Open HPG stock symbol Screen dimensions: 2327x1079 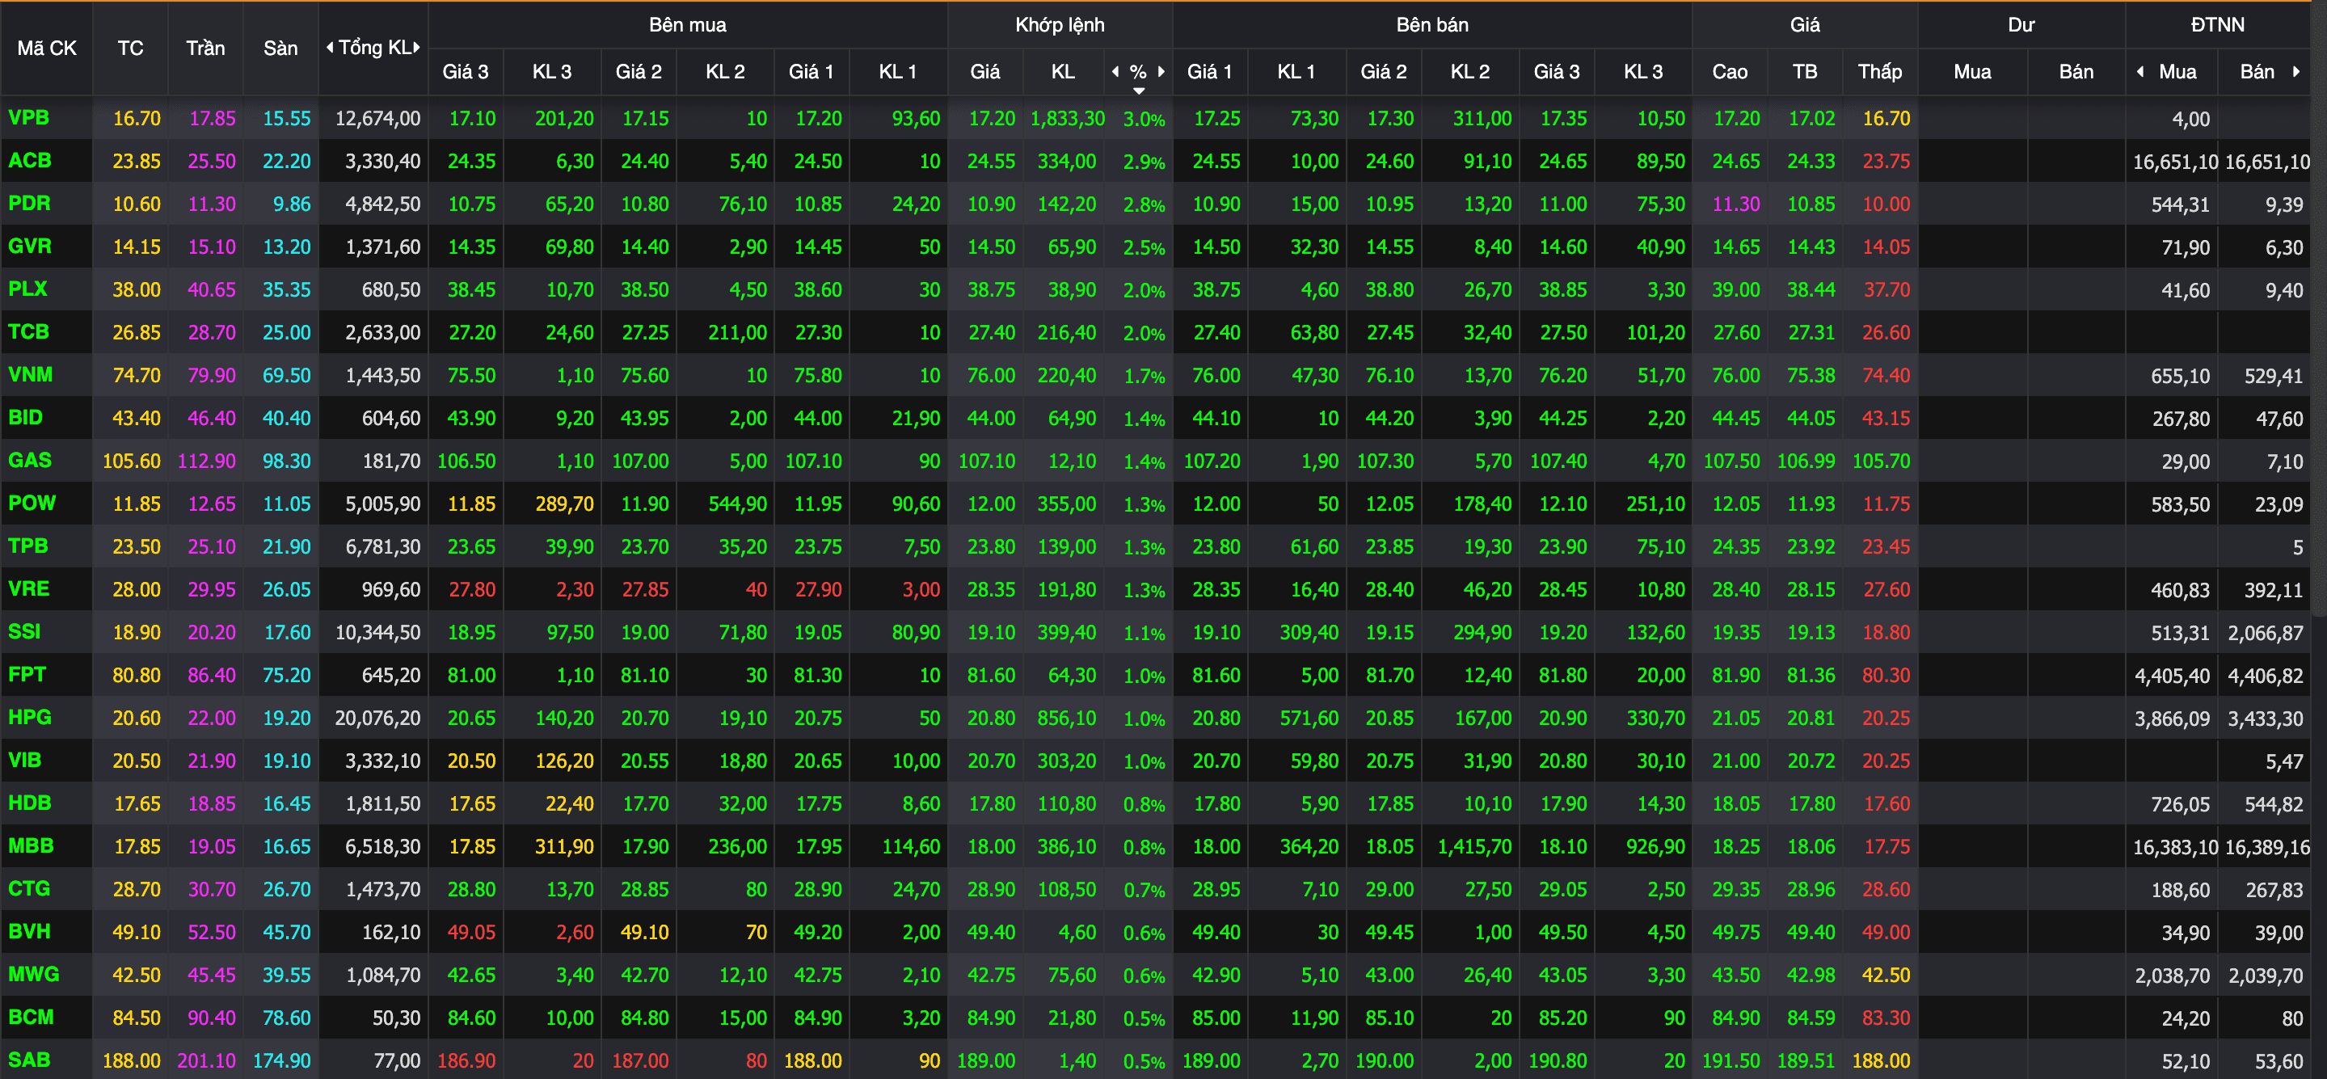tap(30, 717)
